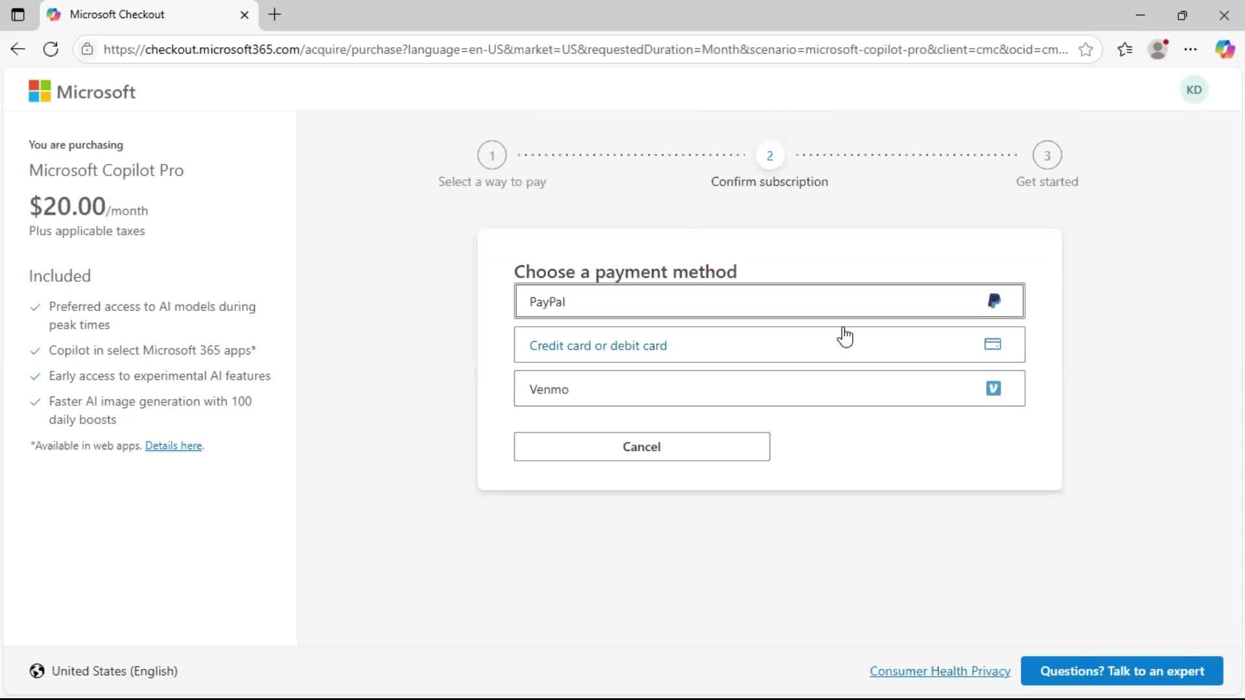Click Plus applicable taxes text
The width and height of the screenshot is (1245, 700).
[x=87, y=231]
